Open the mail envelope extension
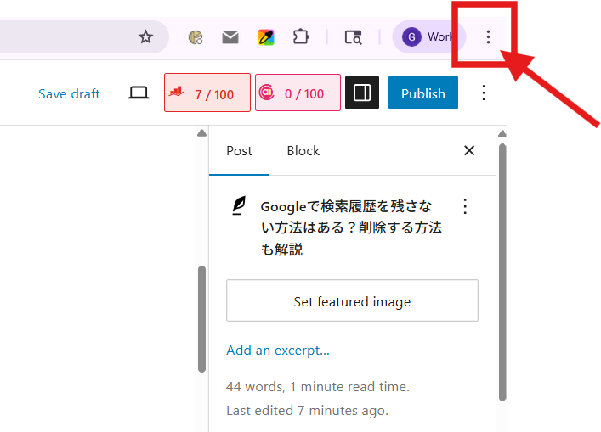This screenshot has width=601, height=432. 230,37
